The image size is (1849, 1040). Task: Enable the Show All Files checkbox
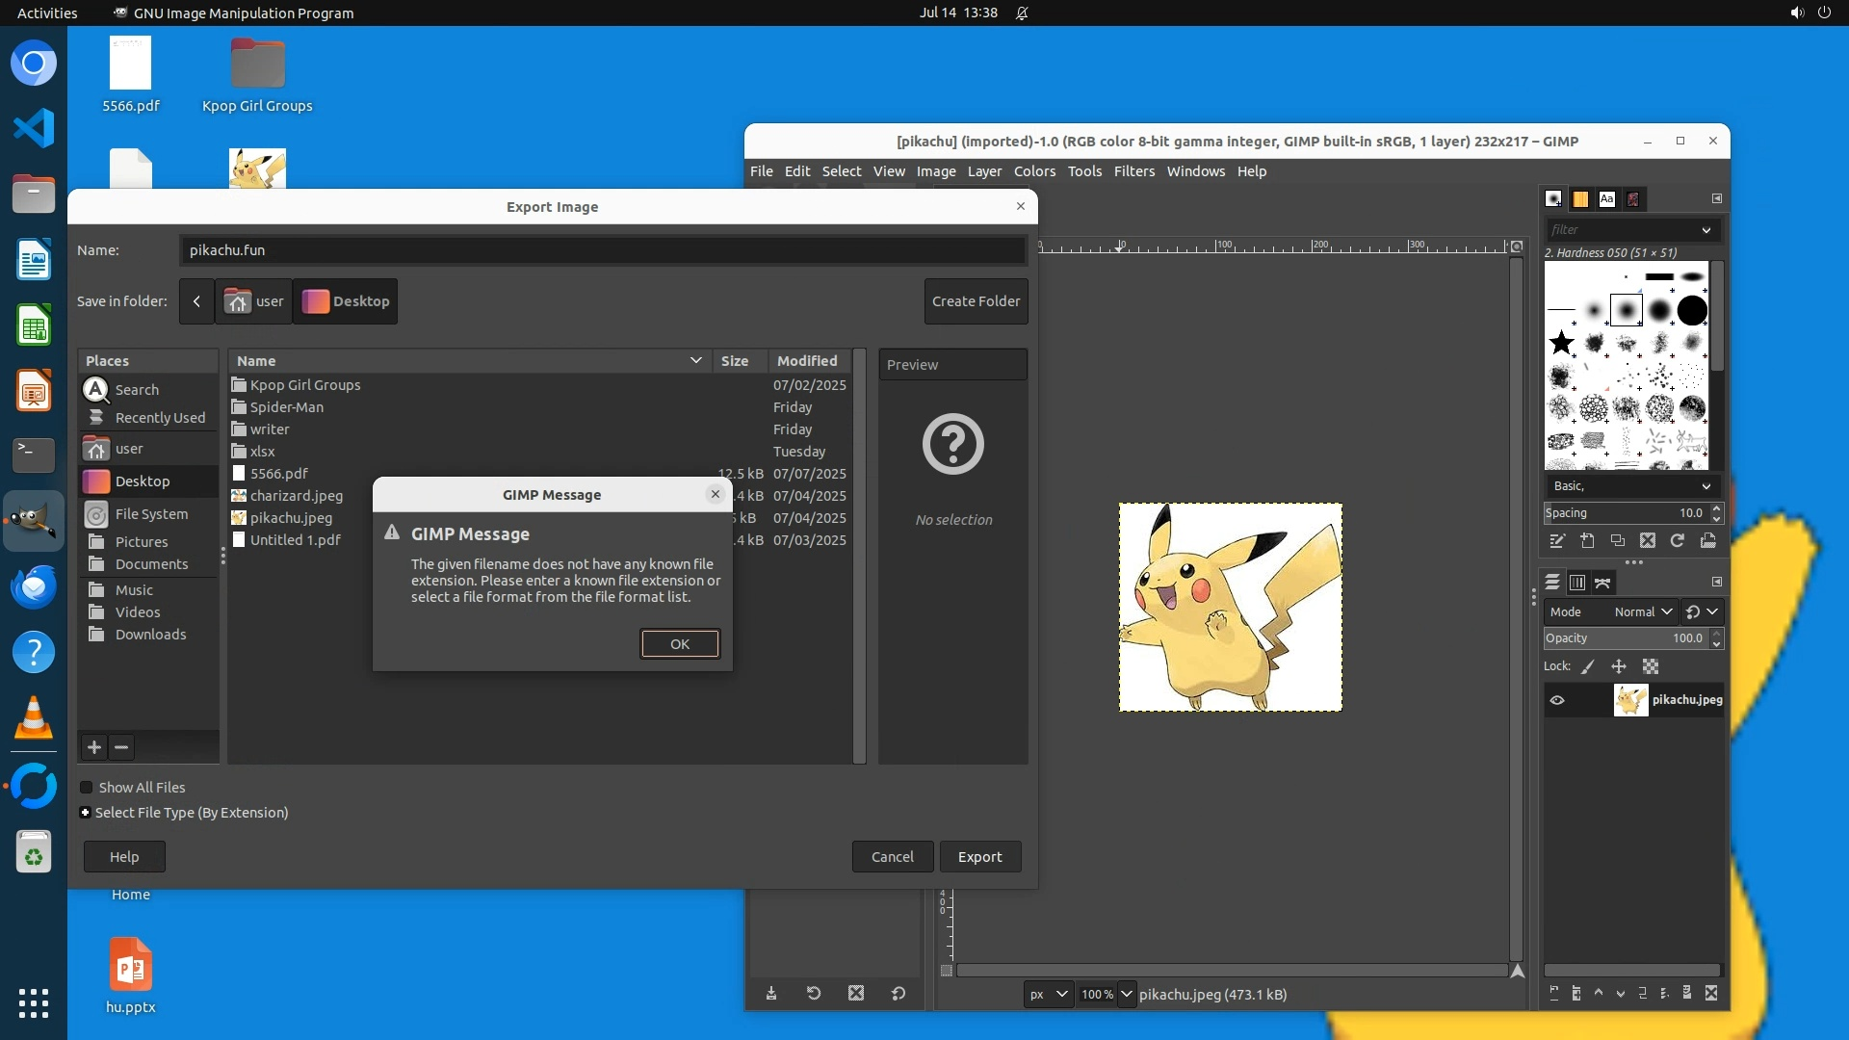point(87,788)
